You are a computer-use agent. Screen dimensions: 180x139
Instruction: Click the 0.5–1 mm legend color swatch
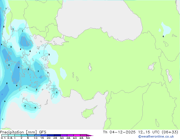11,135
